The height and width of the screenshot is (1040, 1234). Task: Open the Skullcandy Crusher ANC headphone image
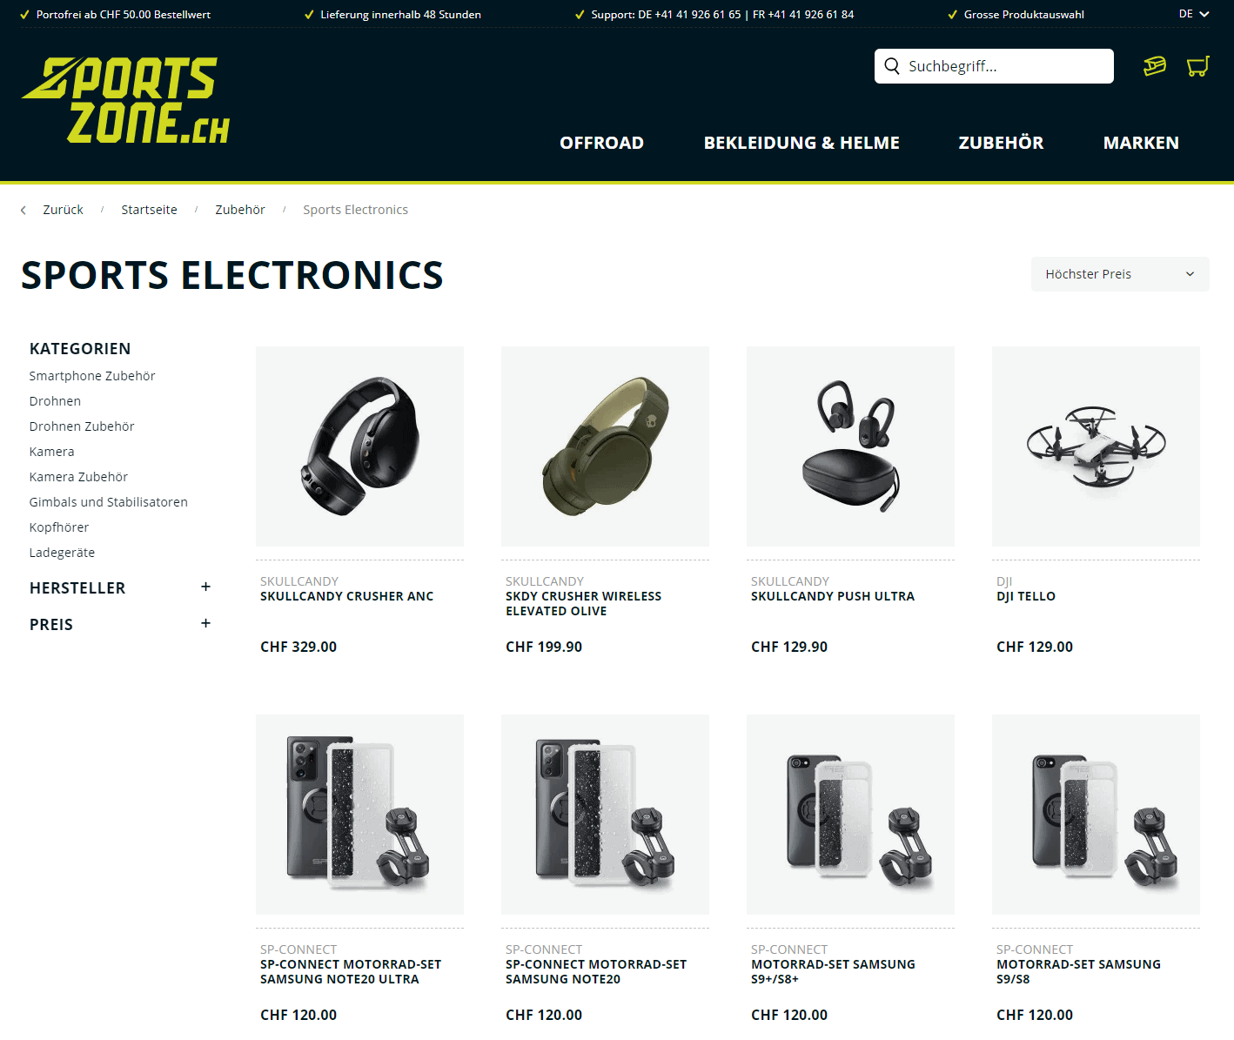(359, 446)
